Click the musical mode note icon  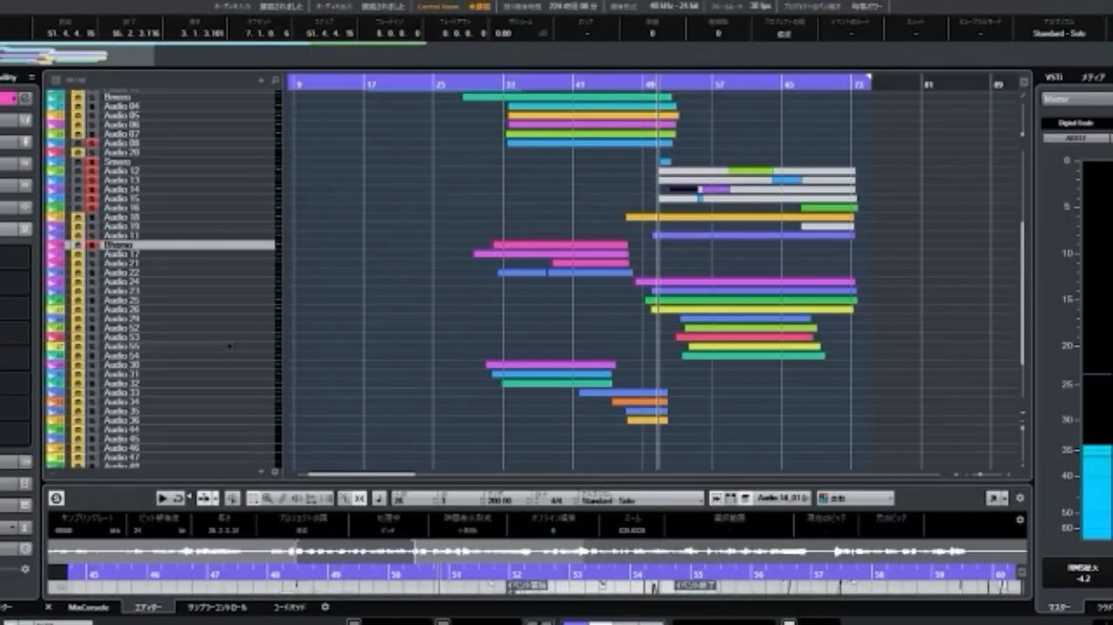click(379, 498)
